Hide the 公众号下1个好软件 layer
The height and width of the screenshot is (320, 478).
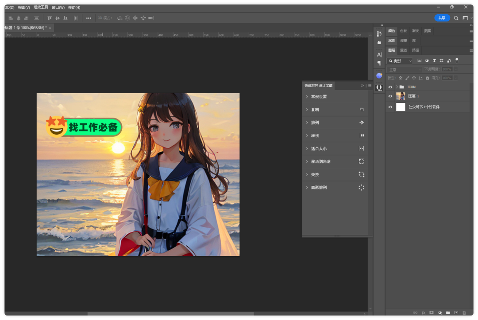click(x=390, y=107)
